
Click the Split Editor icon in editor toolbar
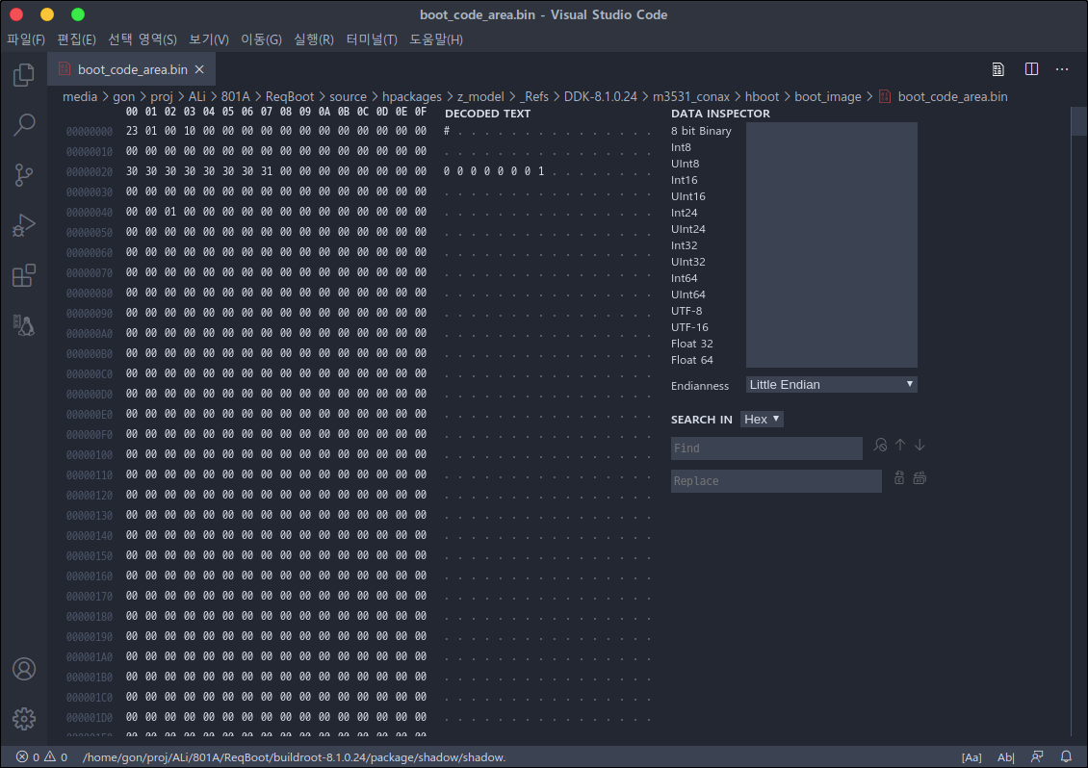point(1031,69)
